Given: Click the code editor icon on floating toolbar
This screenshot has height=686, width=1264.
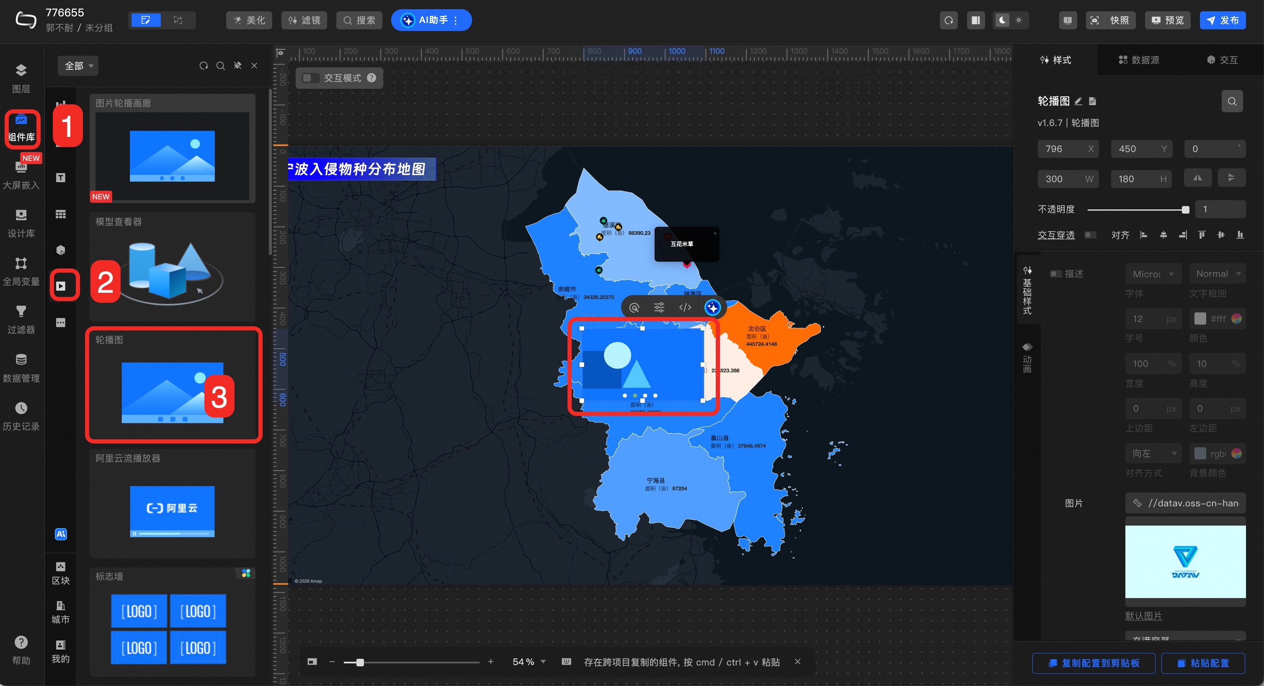Looking at the screenshot, I should coord(685,308).
